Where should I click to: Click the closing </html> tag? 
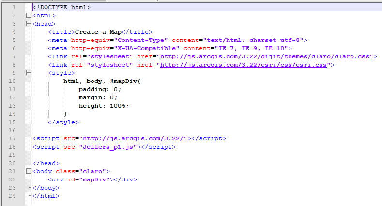(x=46, y=196)
